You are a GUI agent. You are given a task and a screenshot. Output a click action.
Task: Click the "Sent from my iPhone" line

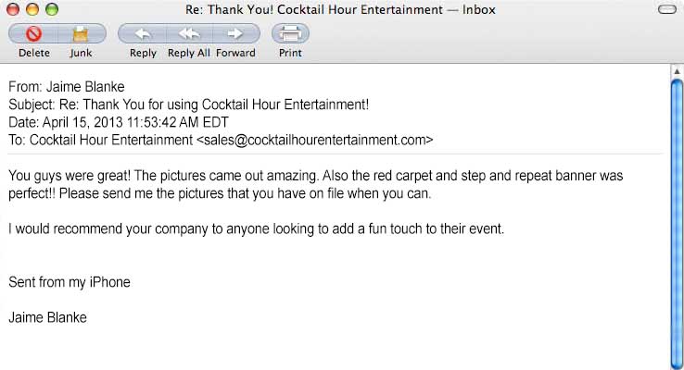point(70,282)
